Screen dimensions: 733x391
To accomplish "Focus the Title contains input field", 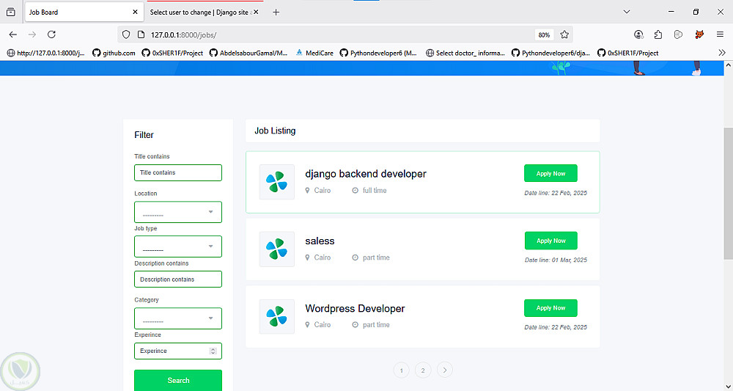I will point(178,172).
